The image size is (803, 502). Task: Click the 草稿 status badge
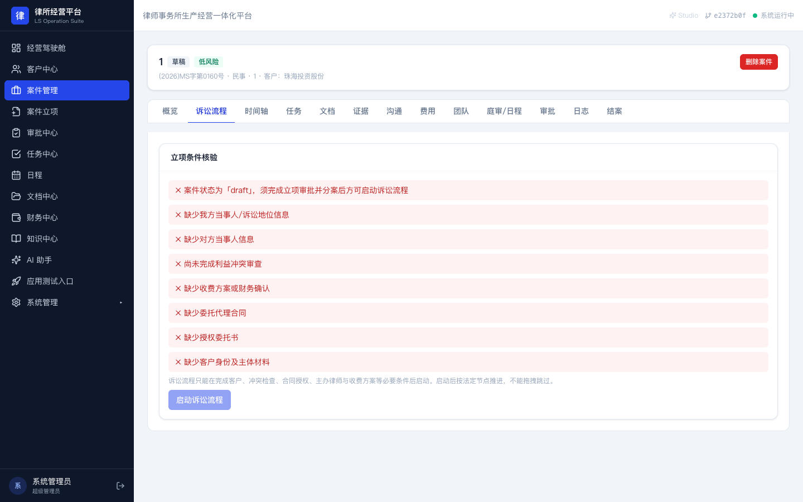coord(179,62)
